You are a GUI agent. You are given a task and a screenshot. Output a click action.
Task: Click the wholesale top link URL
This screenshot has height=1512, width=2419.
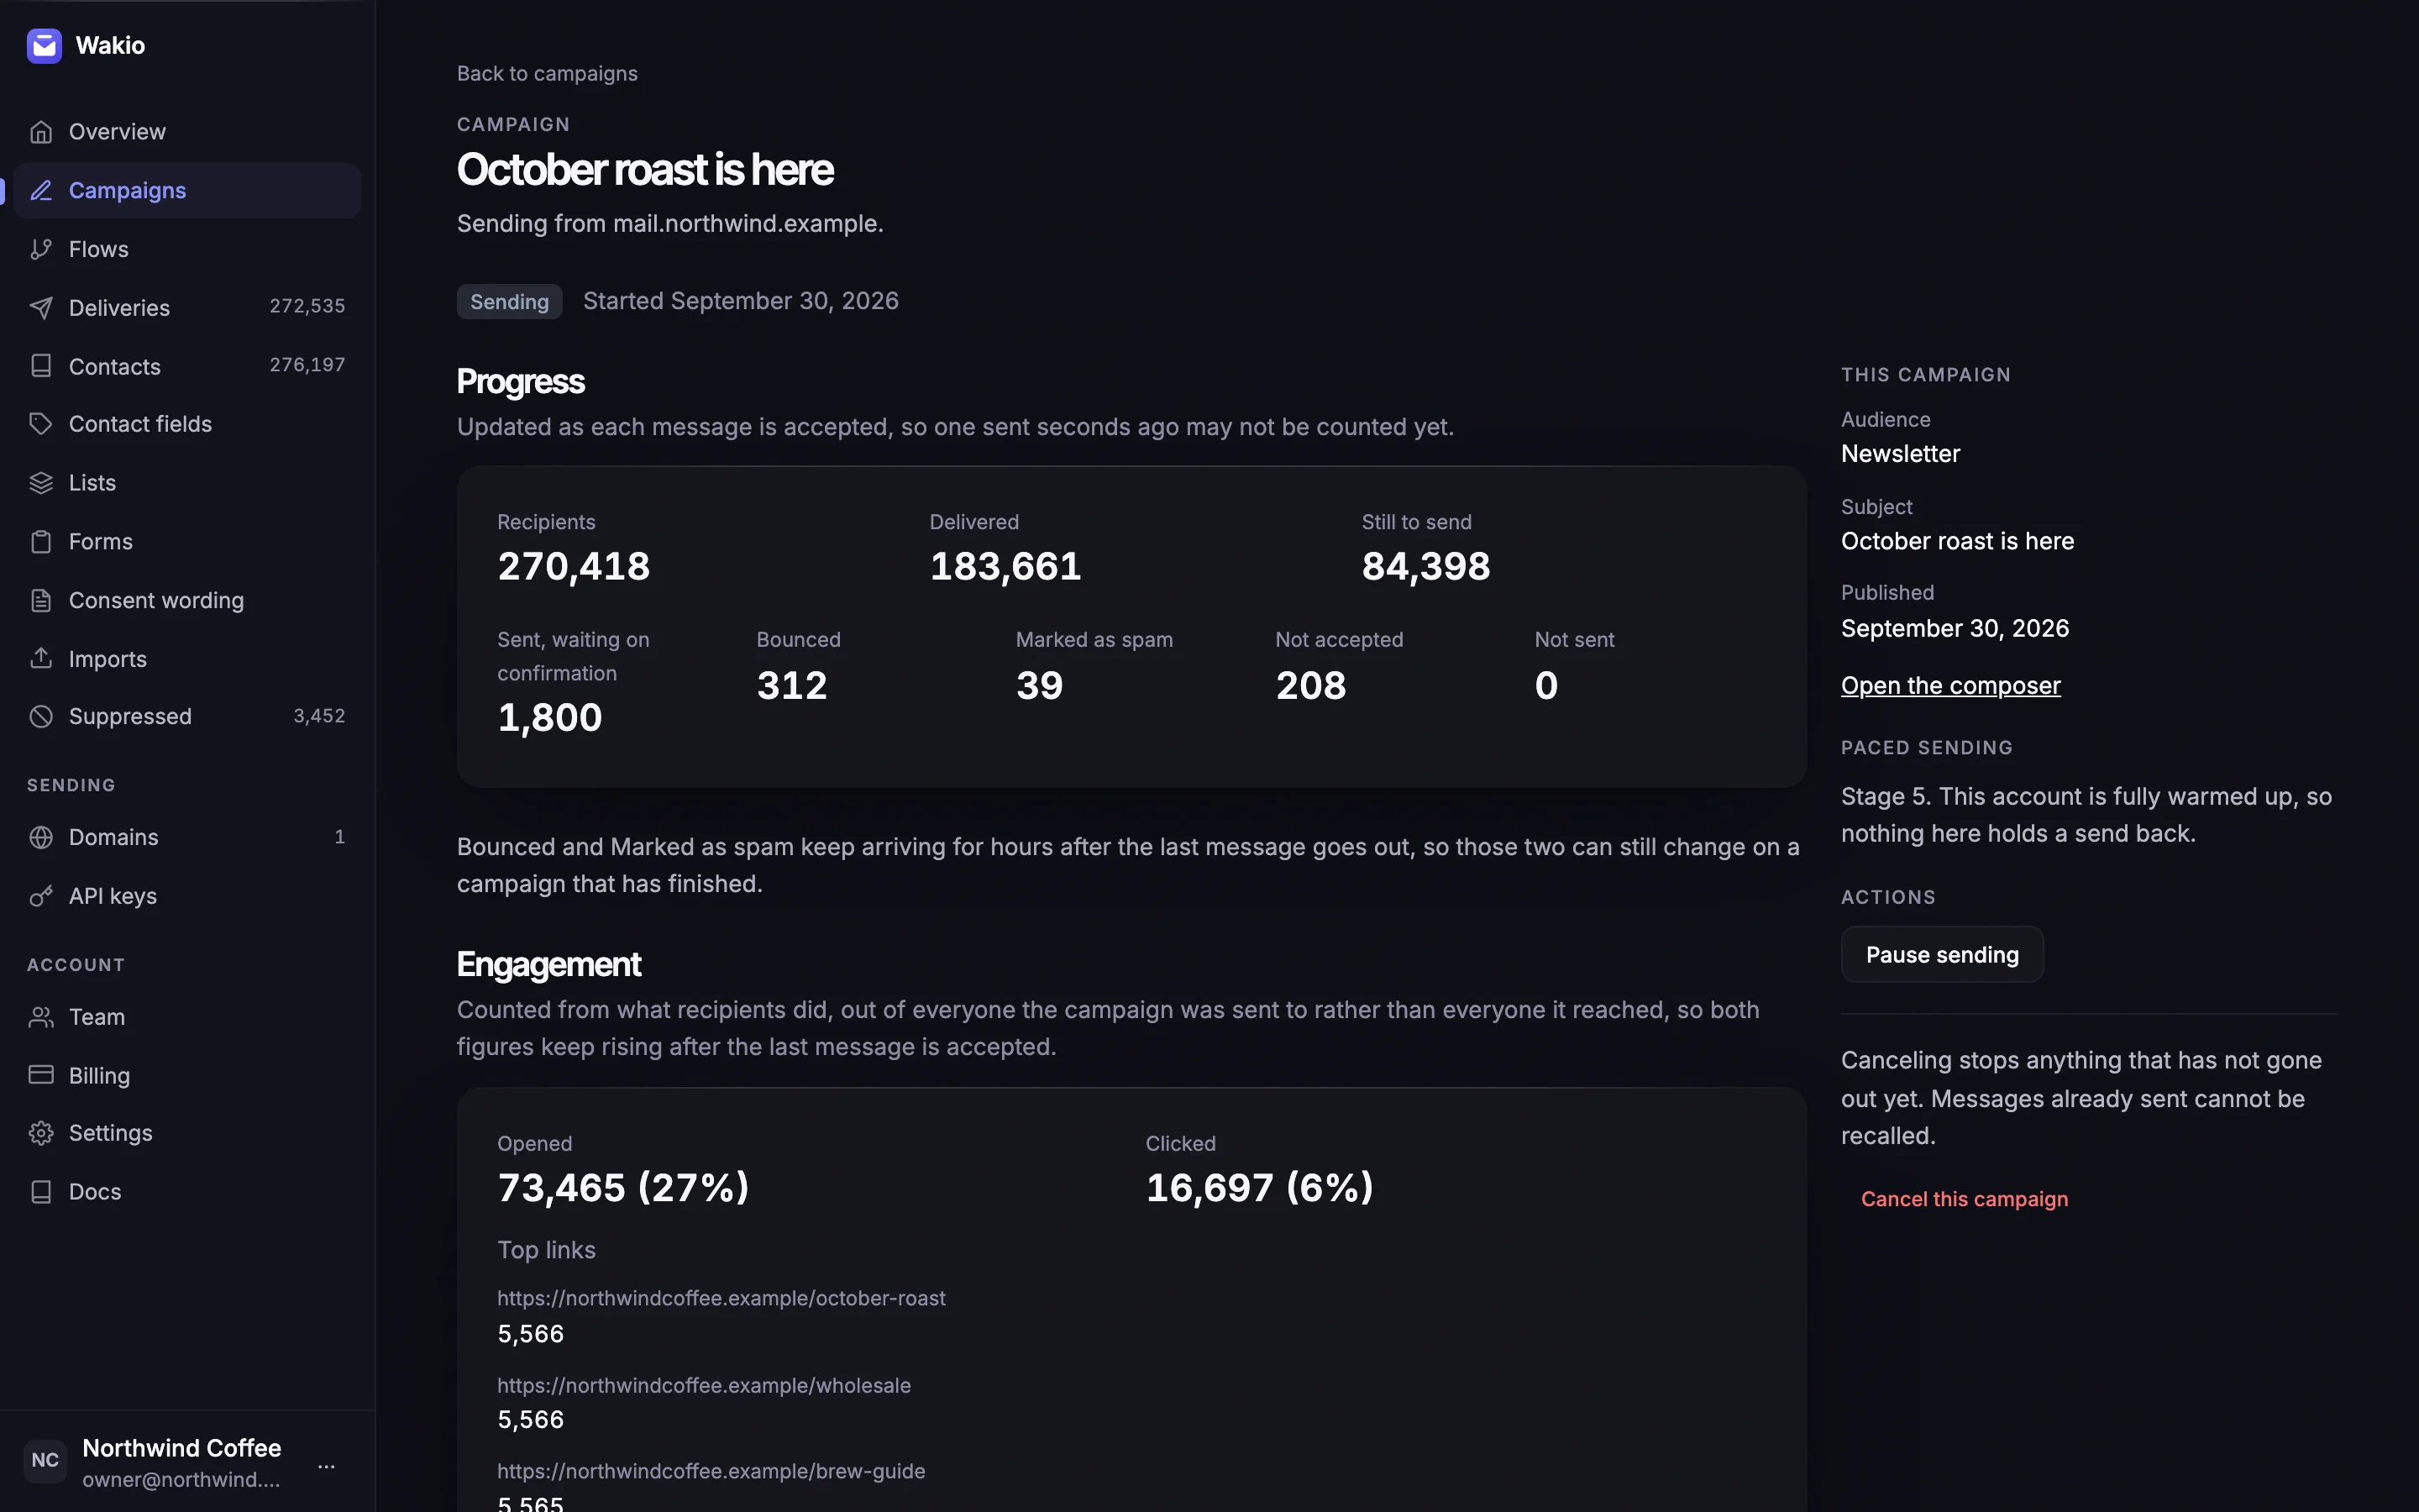tap(704, 1386)
